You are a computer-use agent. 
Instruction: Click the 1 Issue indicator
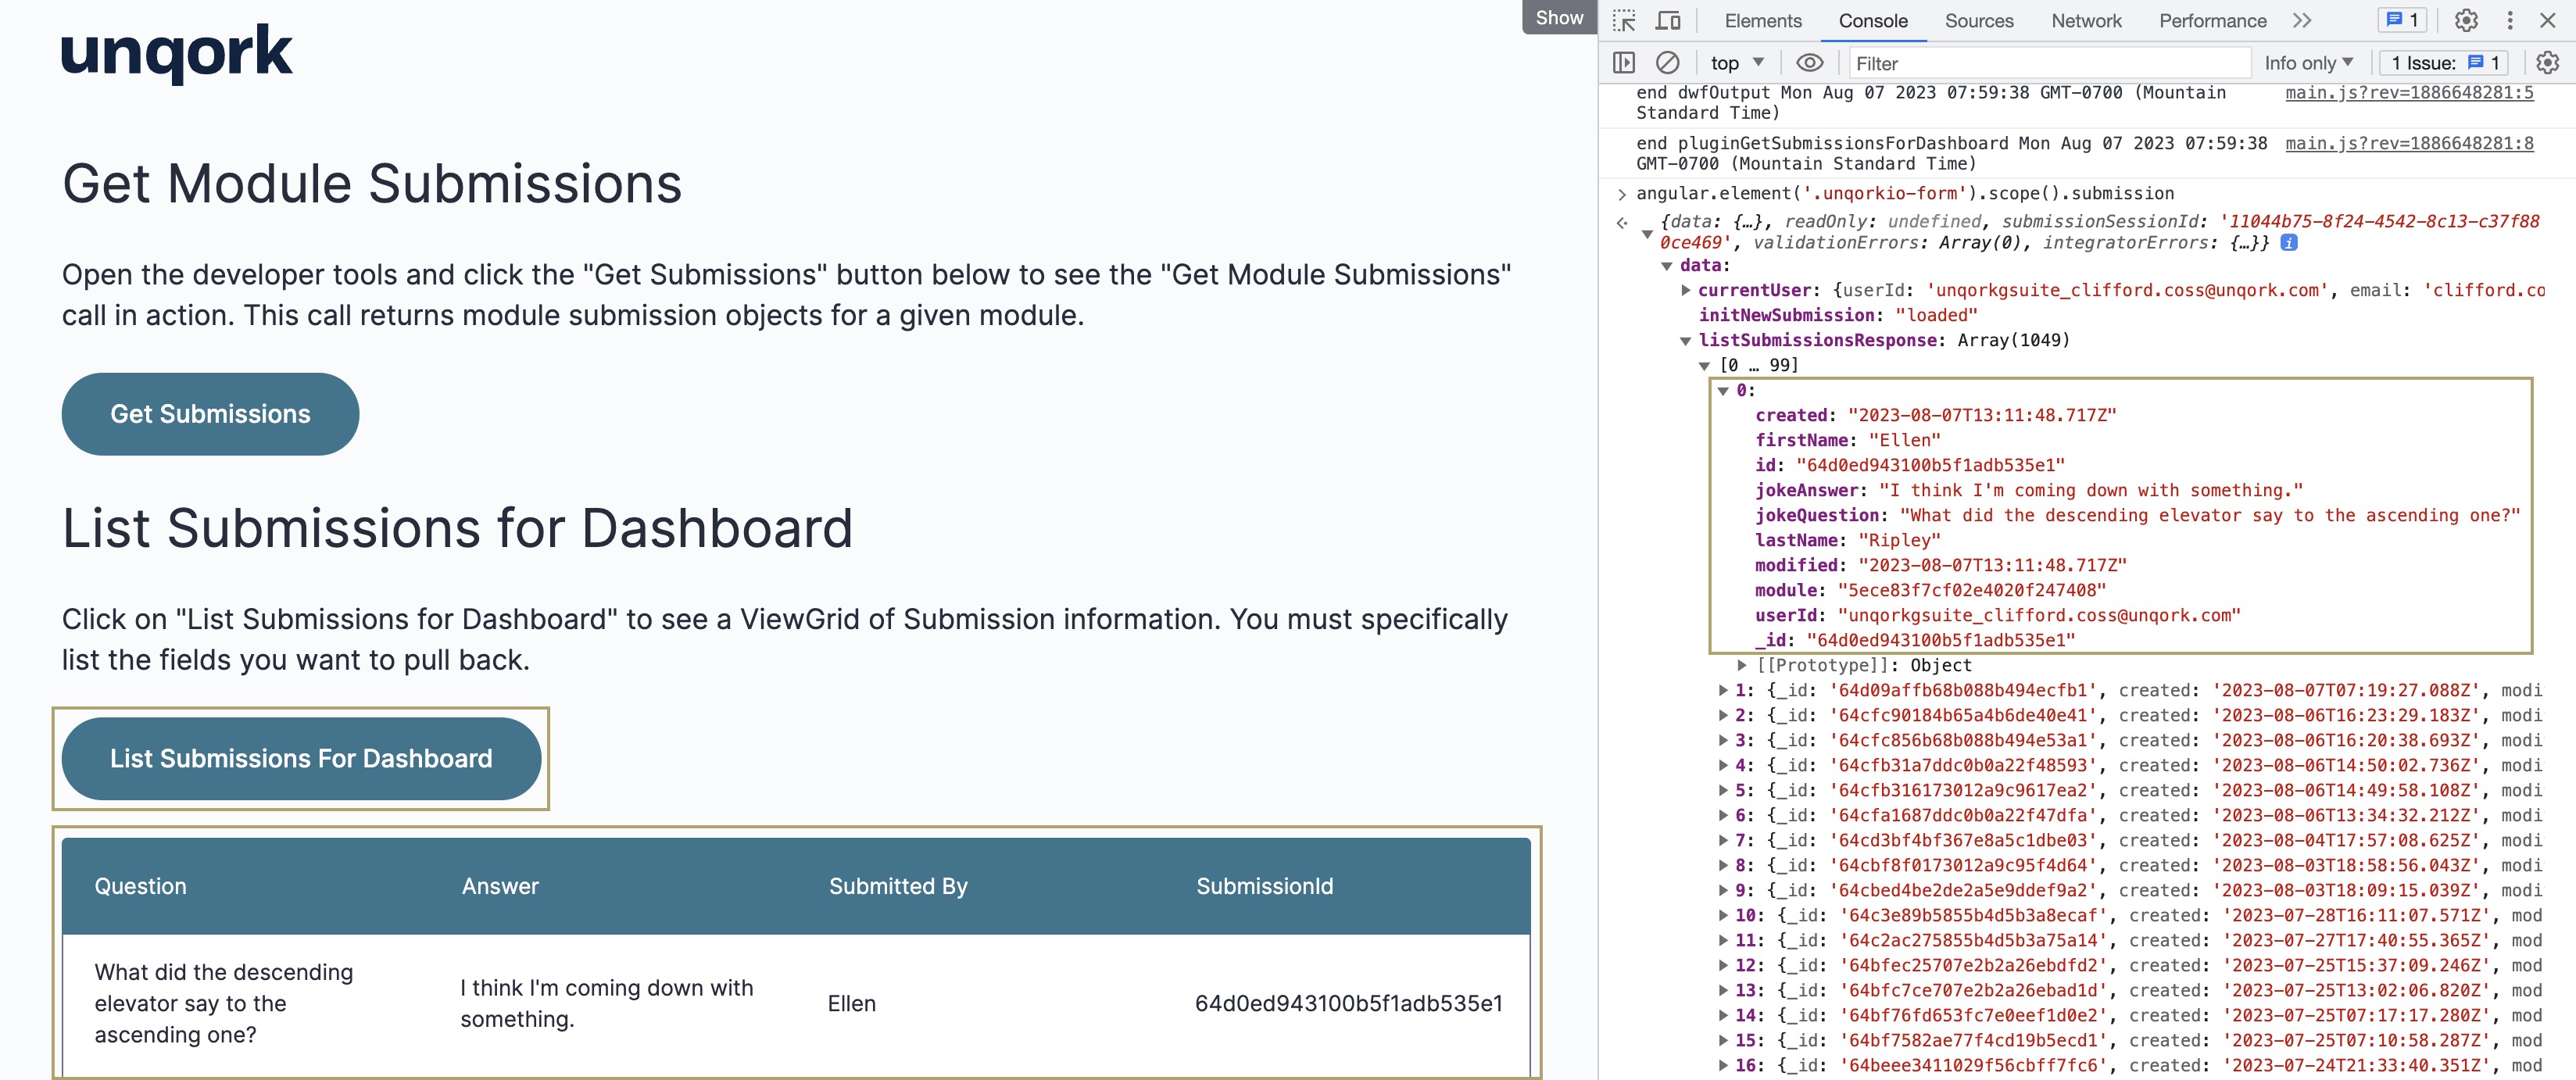tap(2444, 63)
